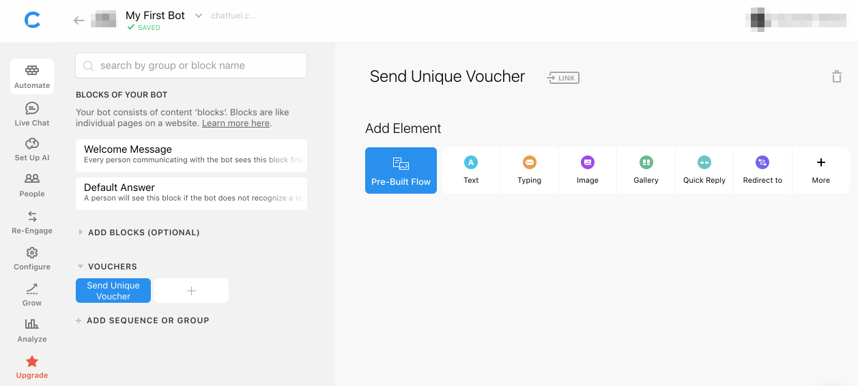The height and width of the screenshot is (386, 858).
Task: Add a Quick Reply element
Action: pyautogui.click(x=704, y=170)
